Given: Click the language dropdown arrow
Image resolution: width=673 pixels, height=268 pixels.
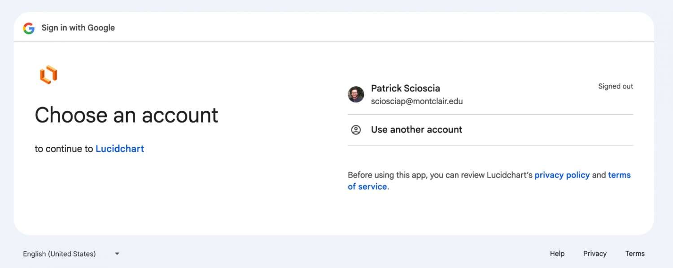Looking at the screenshot, I should point(117,254).
